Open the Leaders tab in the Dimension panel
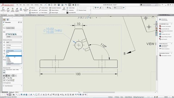This screenshot has width=174, height=98. pos(8,28)
